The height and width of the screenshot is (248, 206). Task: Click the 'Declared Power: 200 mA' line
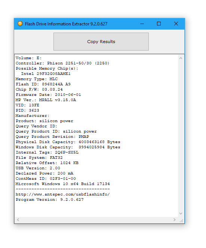(x=44, y=173)
